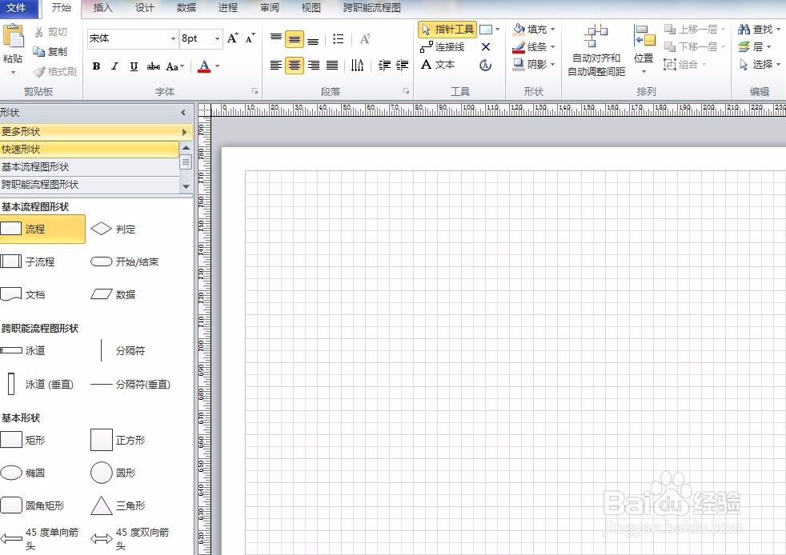Switch to the Design (设计) tab
The width and height of the screenshot is (786, 555).
(144, 8)
